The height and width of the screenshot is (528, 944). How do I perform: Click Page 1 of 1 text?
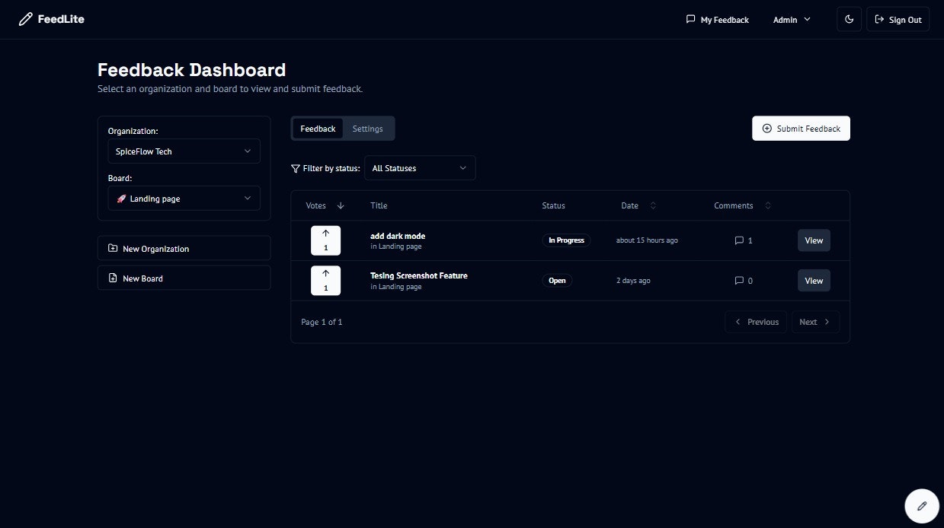click(322, 322)
